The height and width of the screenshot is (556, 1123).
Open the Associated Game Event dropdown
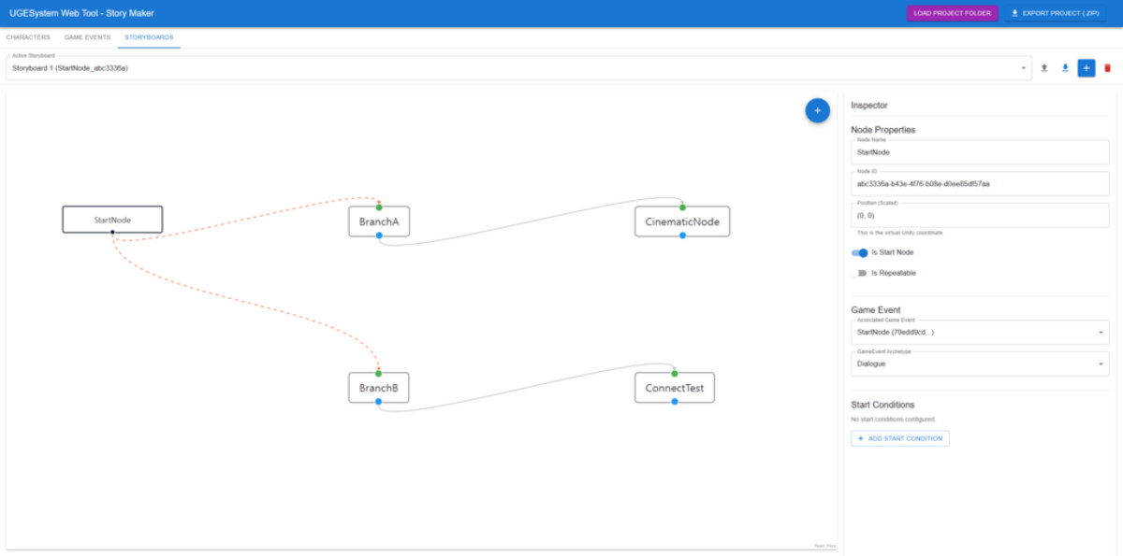(979, 332)
